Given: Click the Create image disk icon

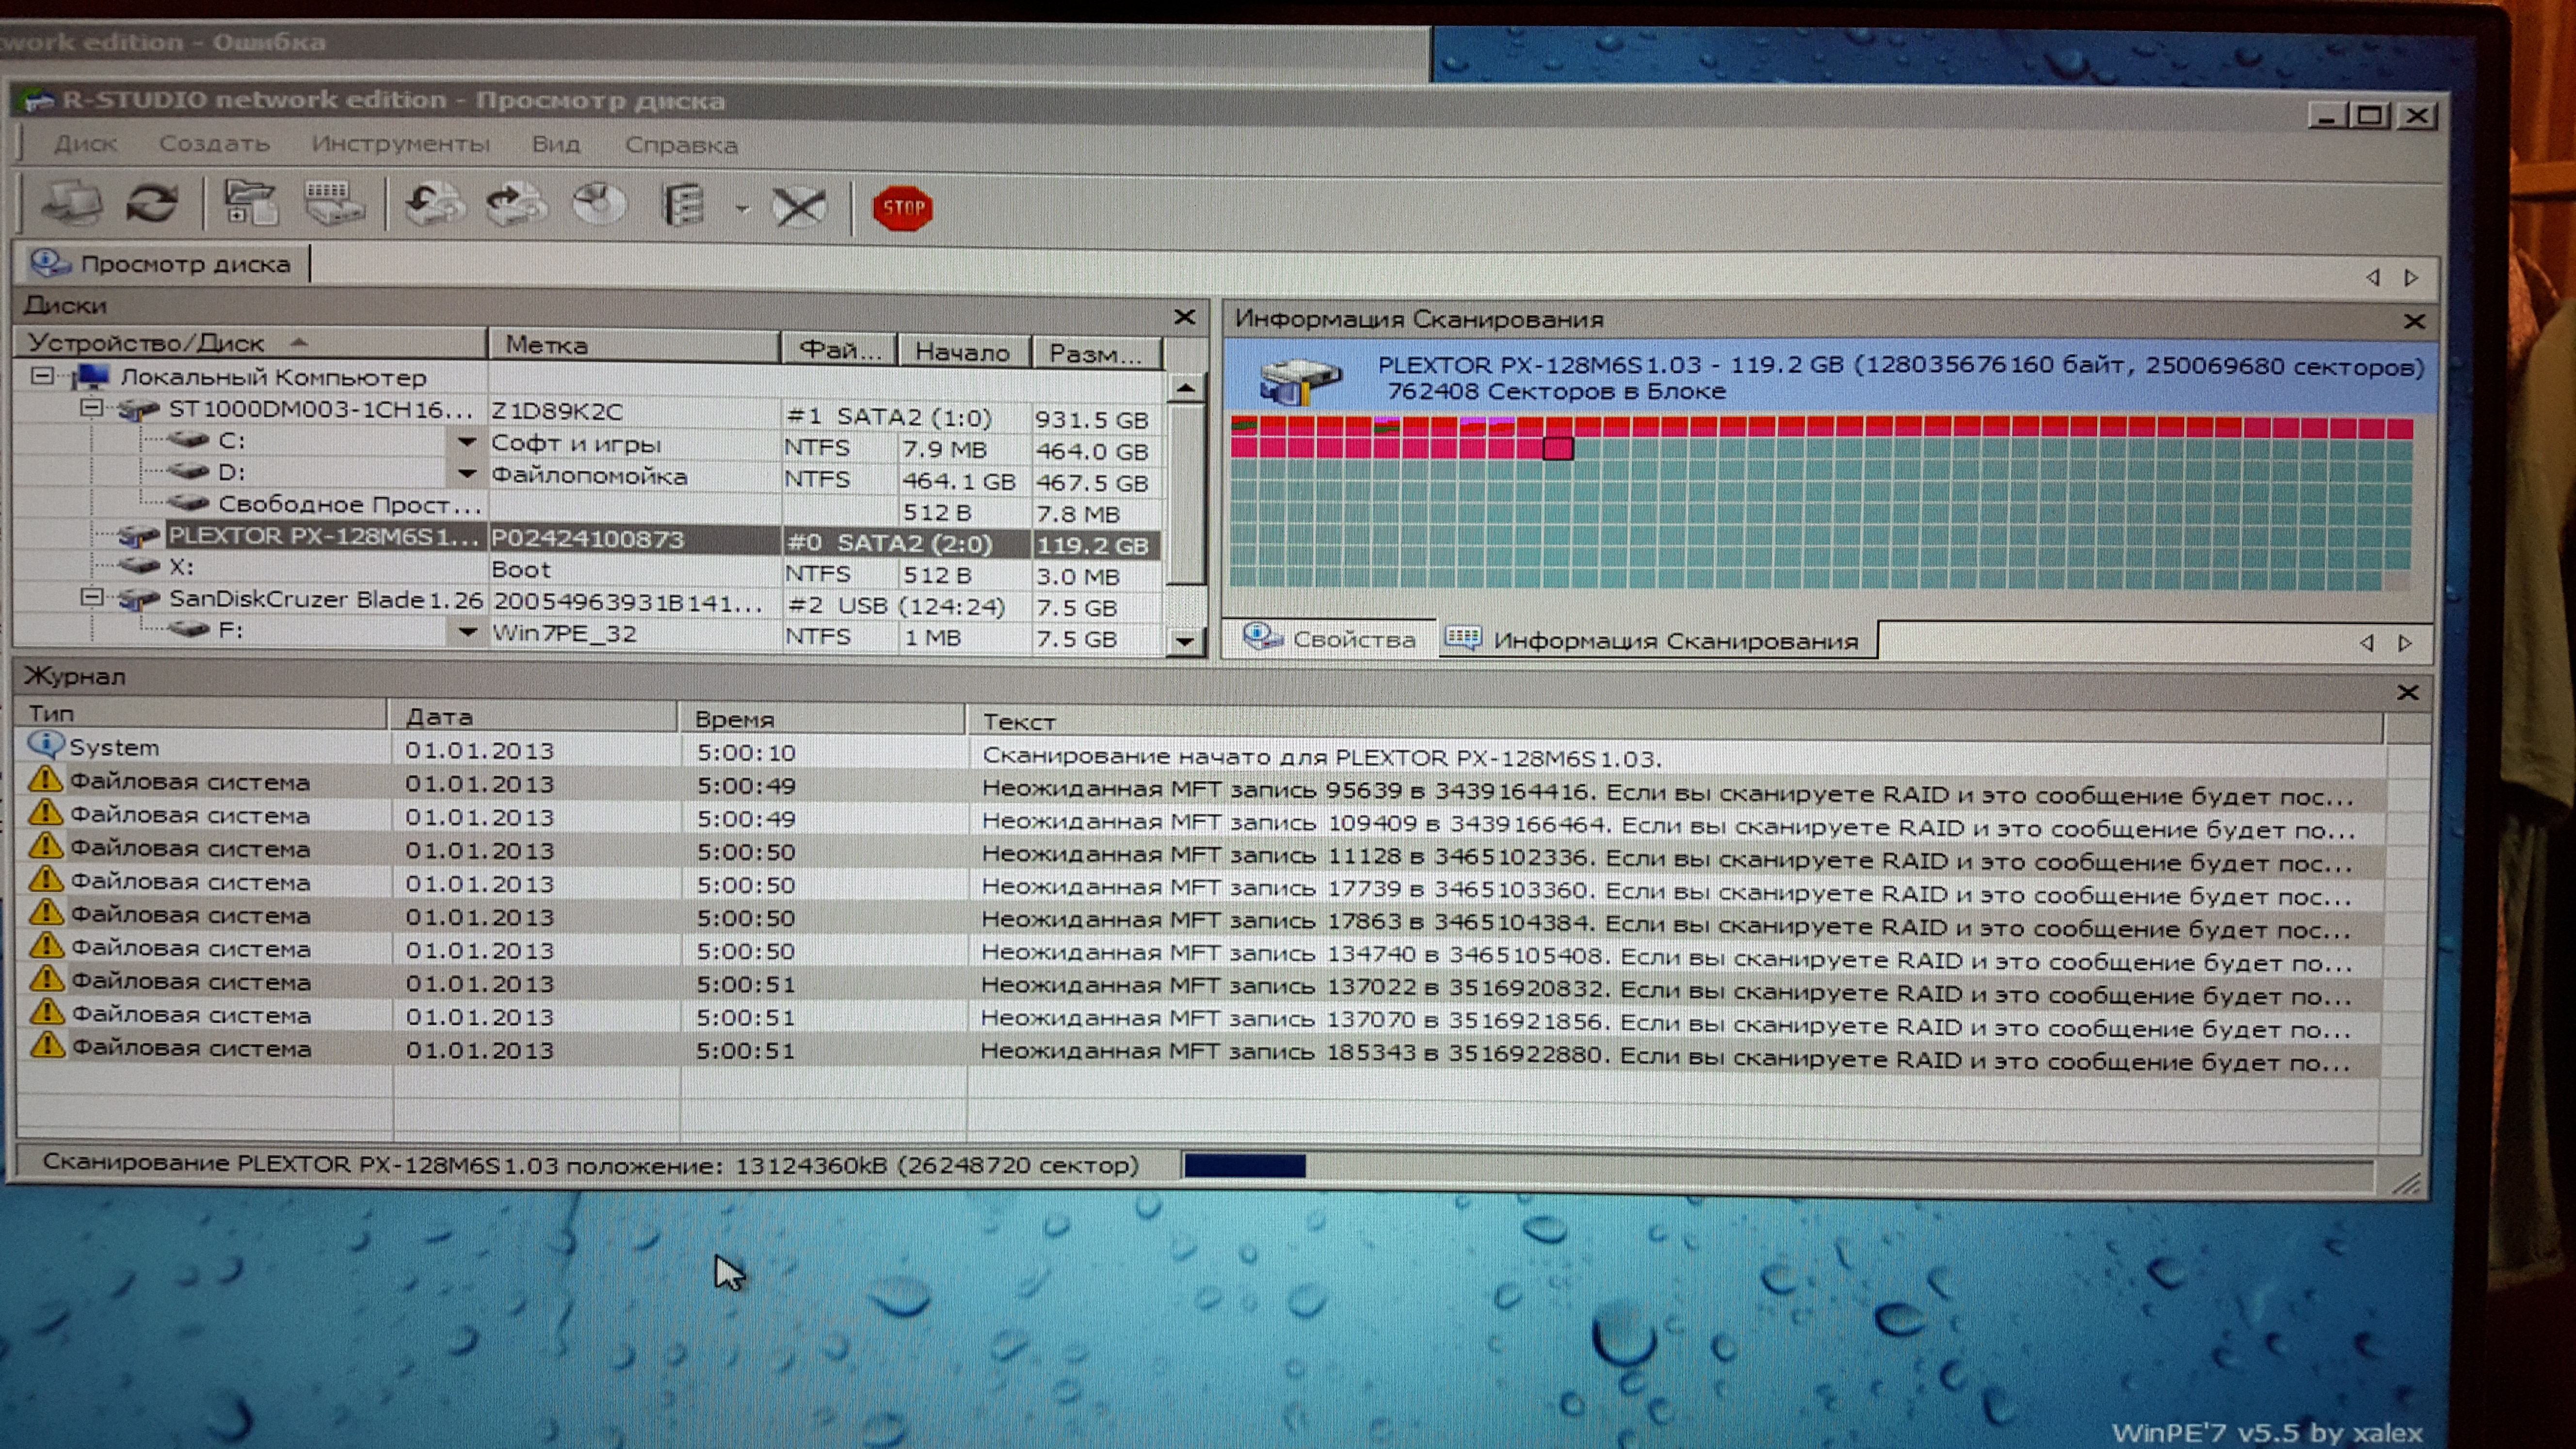Looking at the screenshot, I should pos(433,205).
